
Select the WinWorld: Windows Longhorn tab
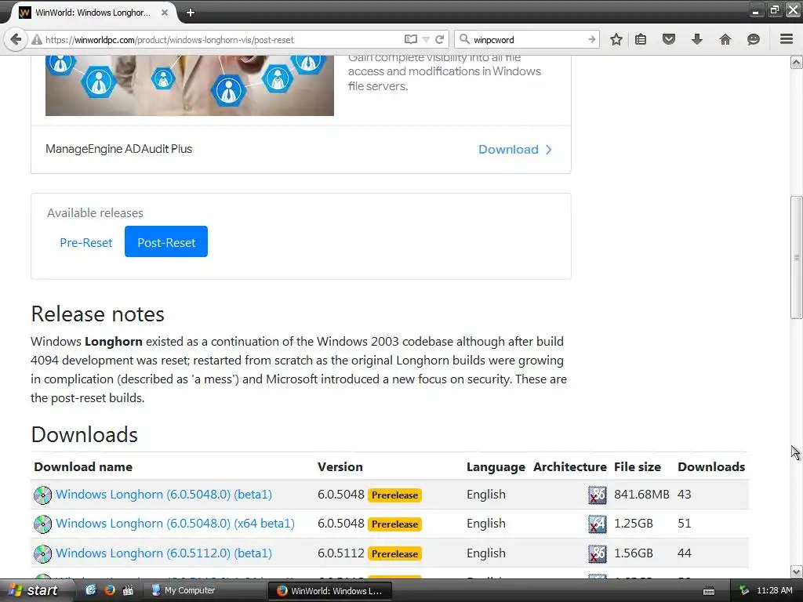93,13
